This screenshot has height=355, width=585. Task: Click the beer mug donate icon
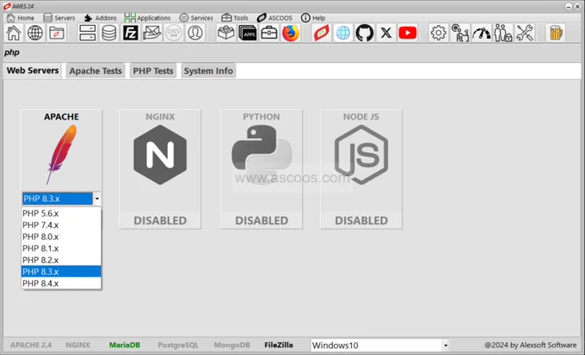pyautogui.click(x=556, y=33)
